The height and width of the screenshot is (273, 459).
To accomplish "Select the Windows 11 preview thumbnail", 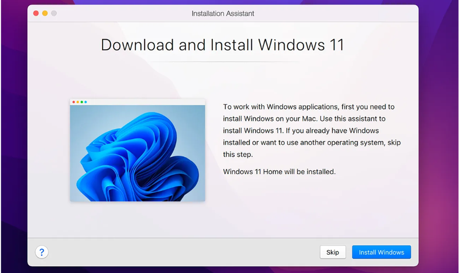I will click(137, 150).
